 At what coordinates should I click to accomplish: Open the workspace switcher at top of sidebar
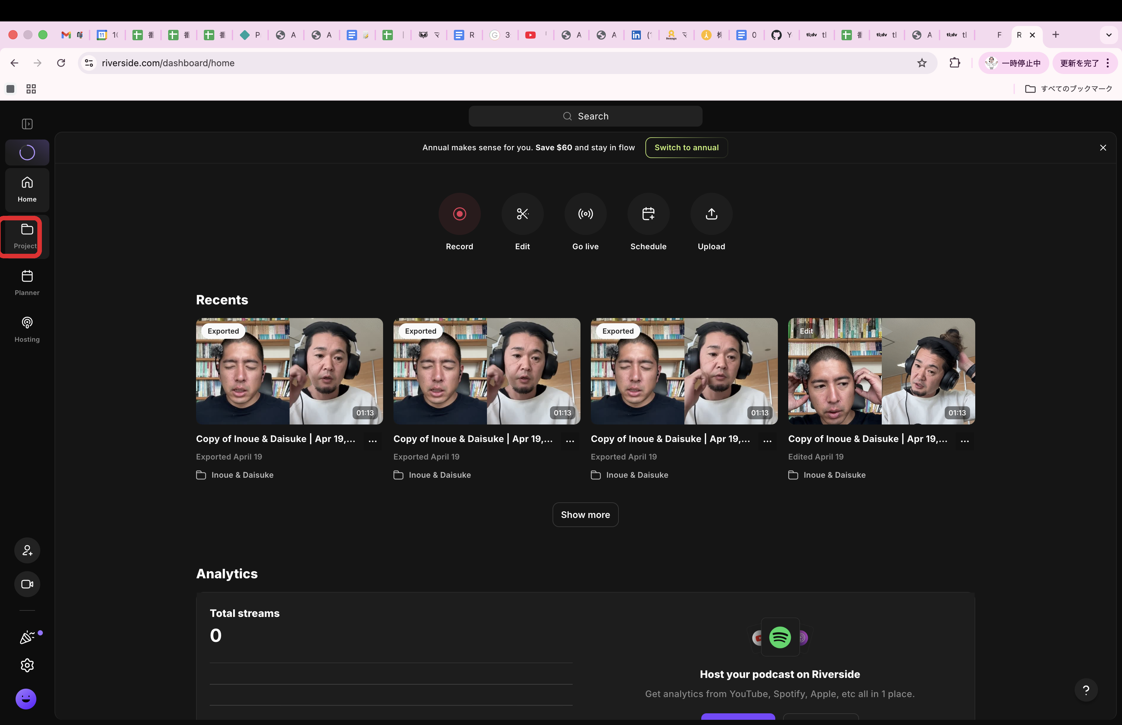point(27,153)
